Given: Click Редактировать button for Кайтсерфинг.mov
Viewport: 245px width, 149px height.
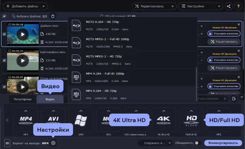Looking at the screenshot, I should click(x=224, y=68).
